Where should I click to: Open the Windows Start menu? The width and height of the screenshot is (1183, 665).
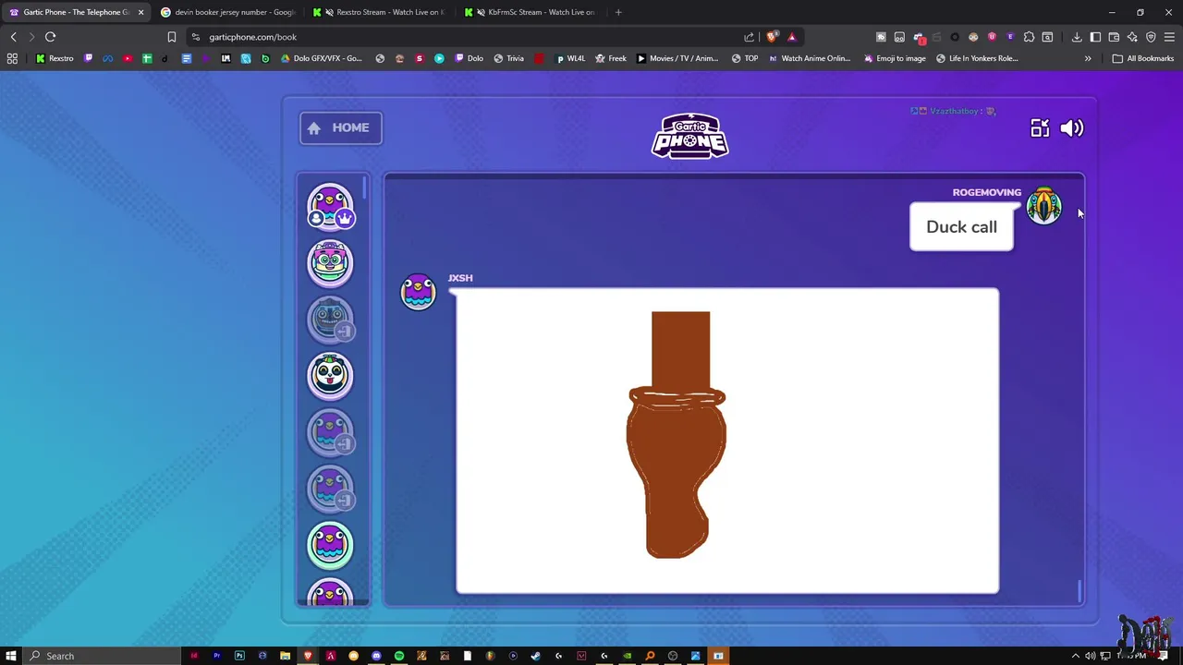click(x=11, y=656)
